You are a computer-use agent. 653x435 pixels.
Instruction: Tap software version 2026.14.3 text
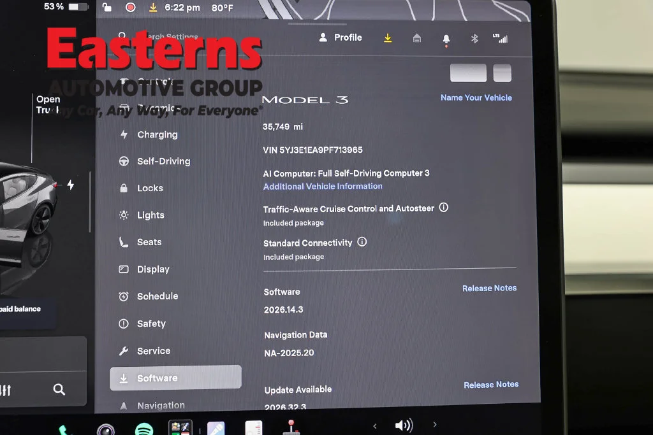pos(284,310)
